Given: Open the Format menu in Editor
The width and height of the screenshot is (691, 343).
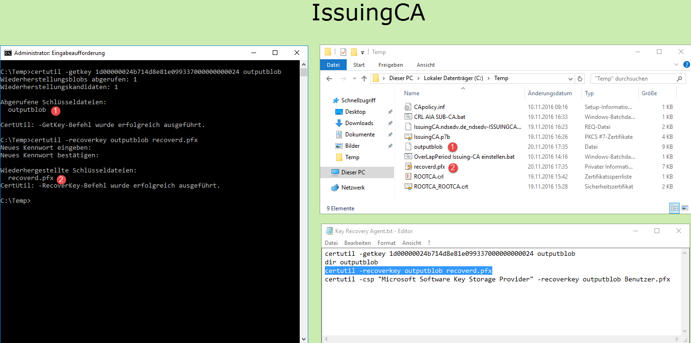Looking at the screenshot, I should [x=387, y=243].
